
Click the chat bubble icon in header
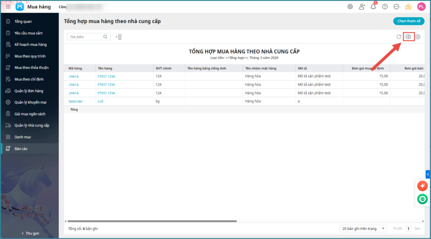click(x=396, y=7)
